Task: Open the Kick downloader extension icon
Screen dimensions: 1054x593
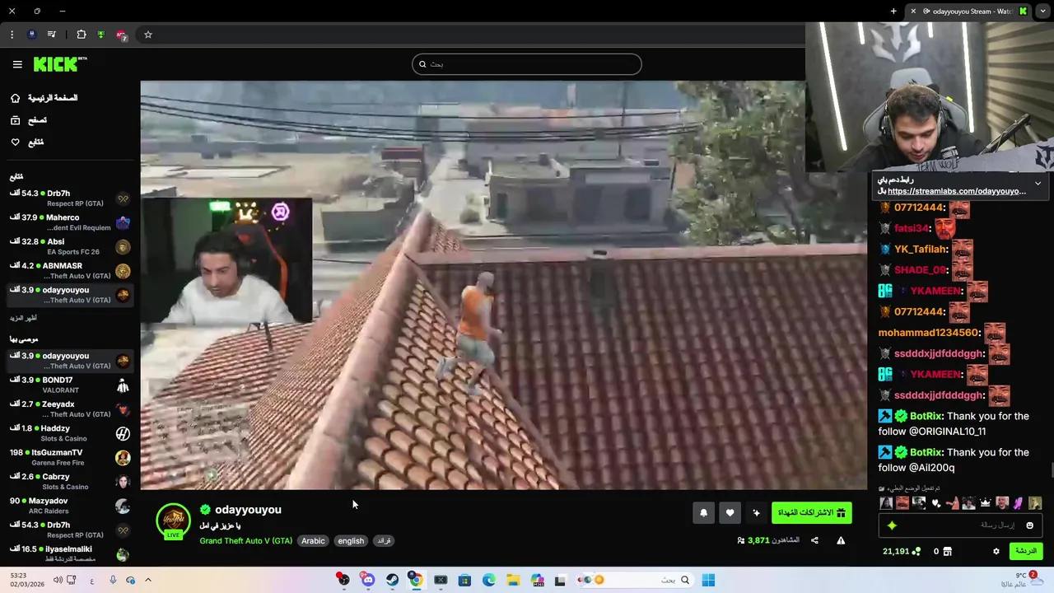Action: pos(101,35)
